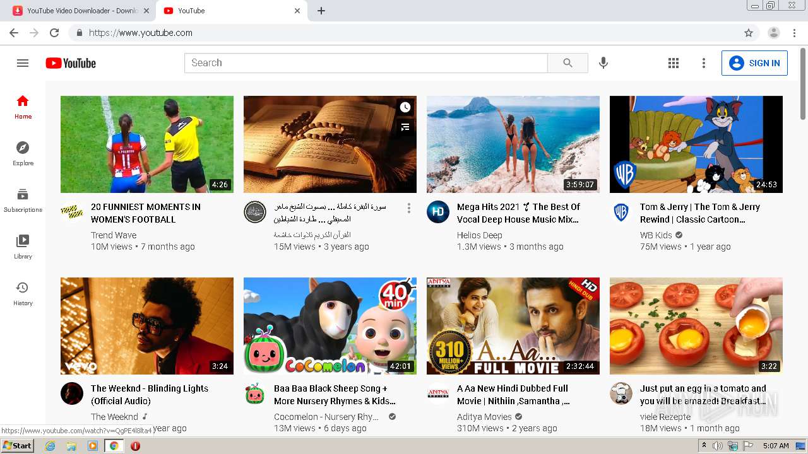The height and width of the screenshot is (454, 808).
Task: Open the Cocomelon - Nursery Rhymes channel name link
Action: coord(327,417)
